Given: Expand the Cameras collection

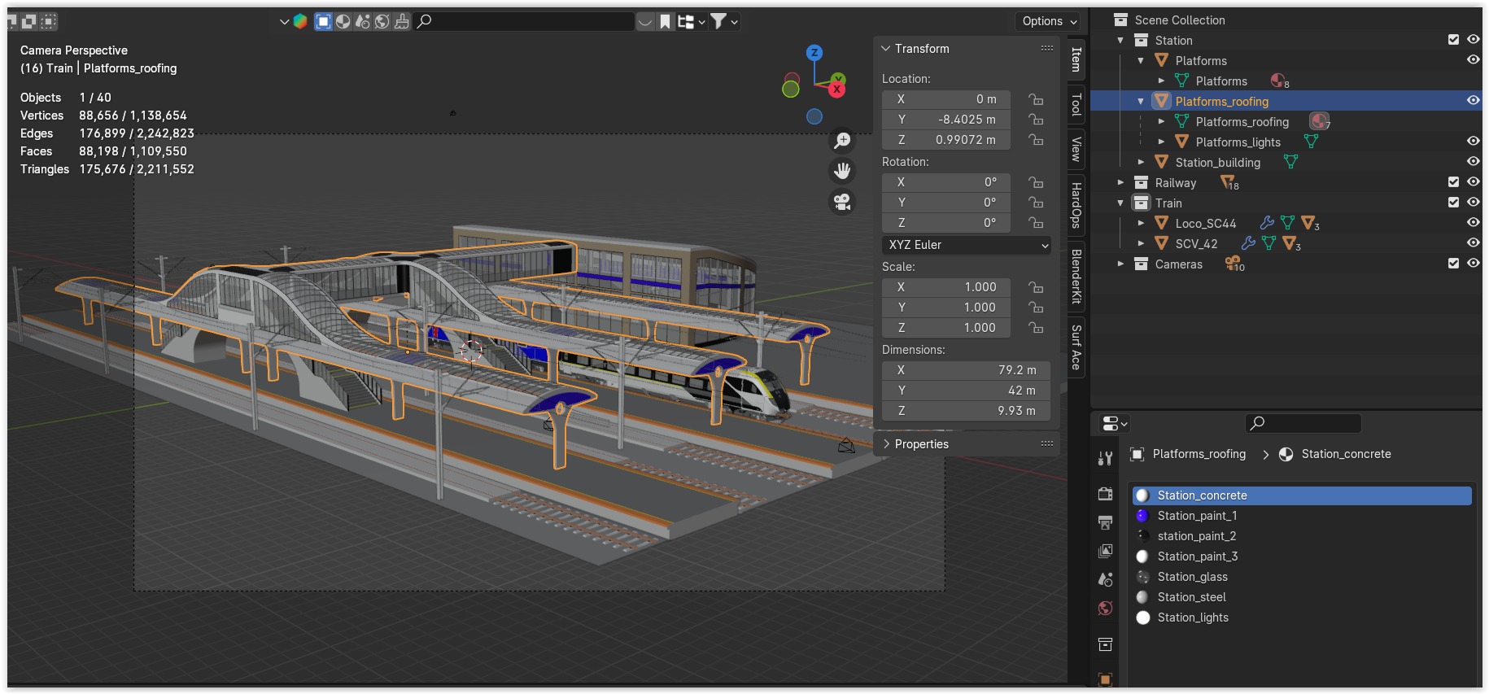Looking at the screenshot, I should 1120,264.
